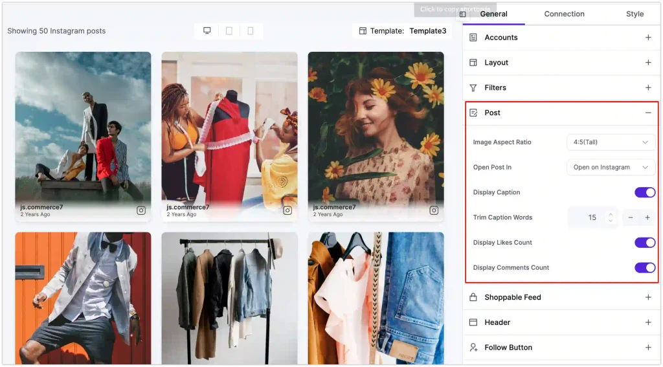The image size is (663, 367).
Task: Click the Filters funnel icon
Action: (x=473, y=88)
